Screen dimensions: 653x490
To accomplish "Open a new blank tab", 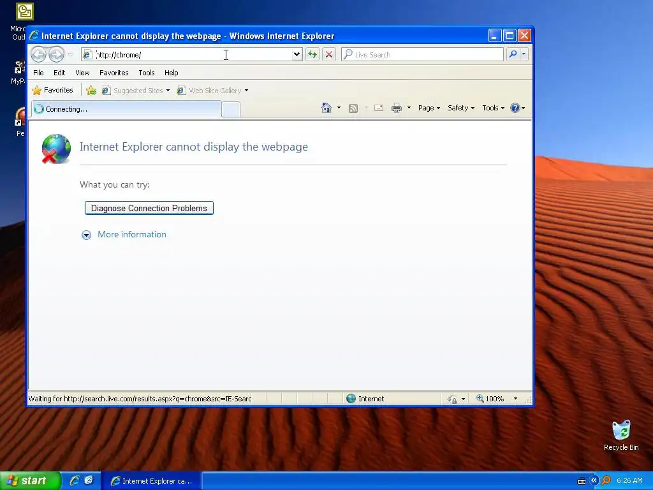I will (x=231, y=110).
